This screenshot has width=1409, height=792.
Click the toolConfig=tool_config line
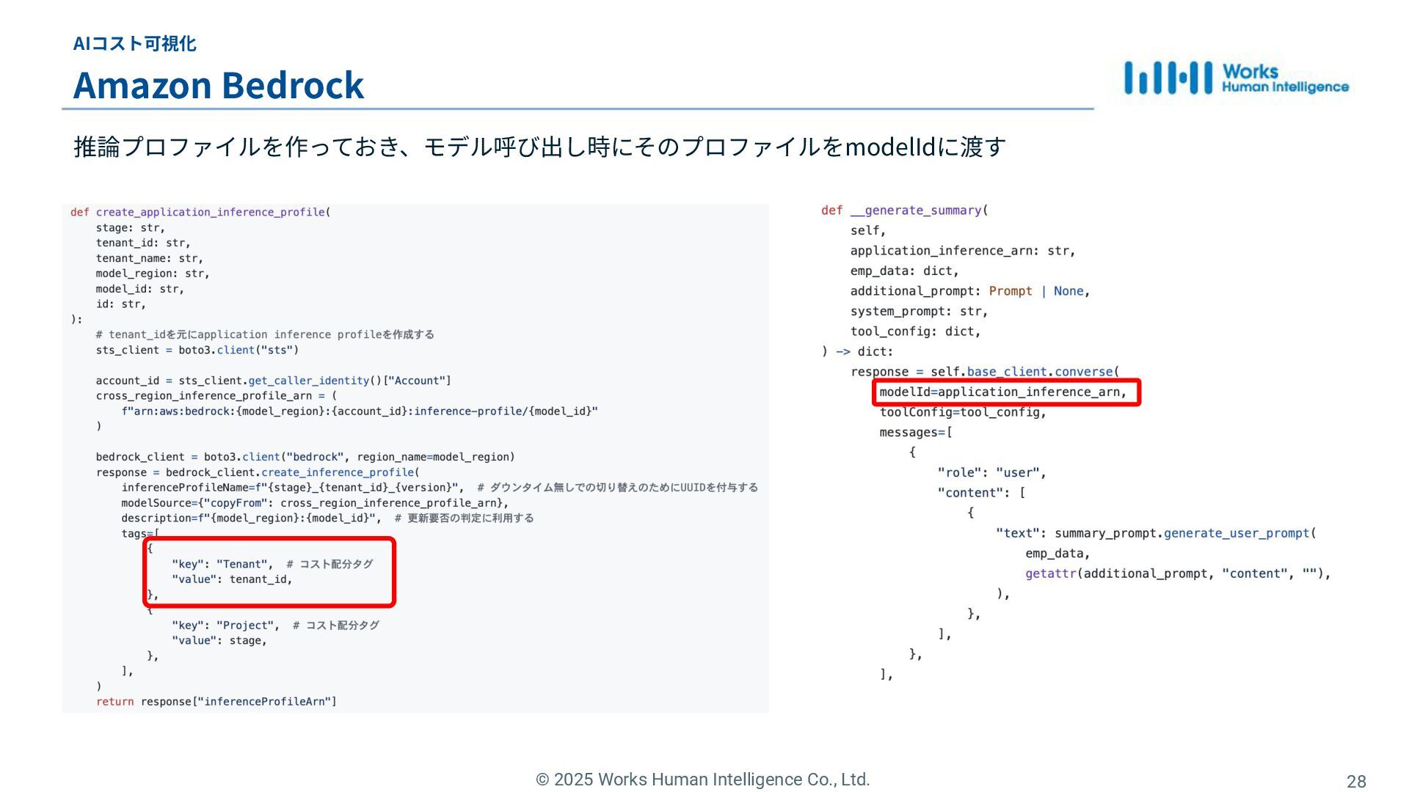coord(962,412)
